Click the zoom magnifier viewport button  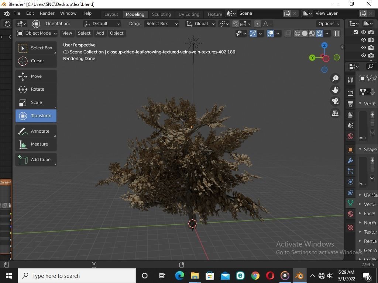pyautogui.click(x=335, y=78)
